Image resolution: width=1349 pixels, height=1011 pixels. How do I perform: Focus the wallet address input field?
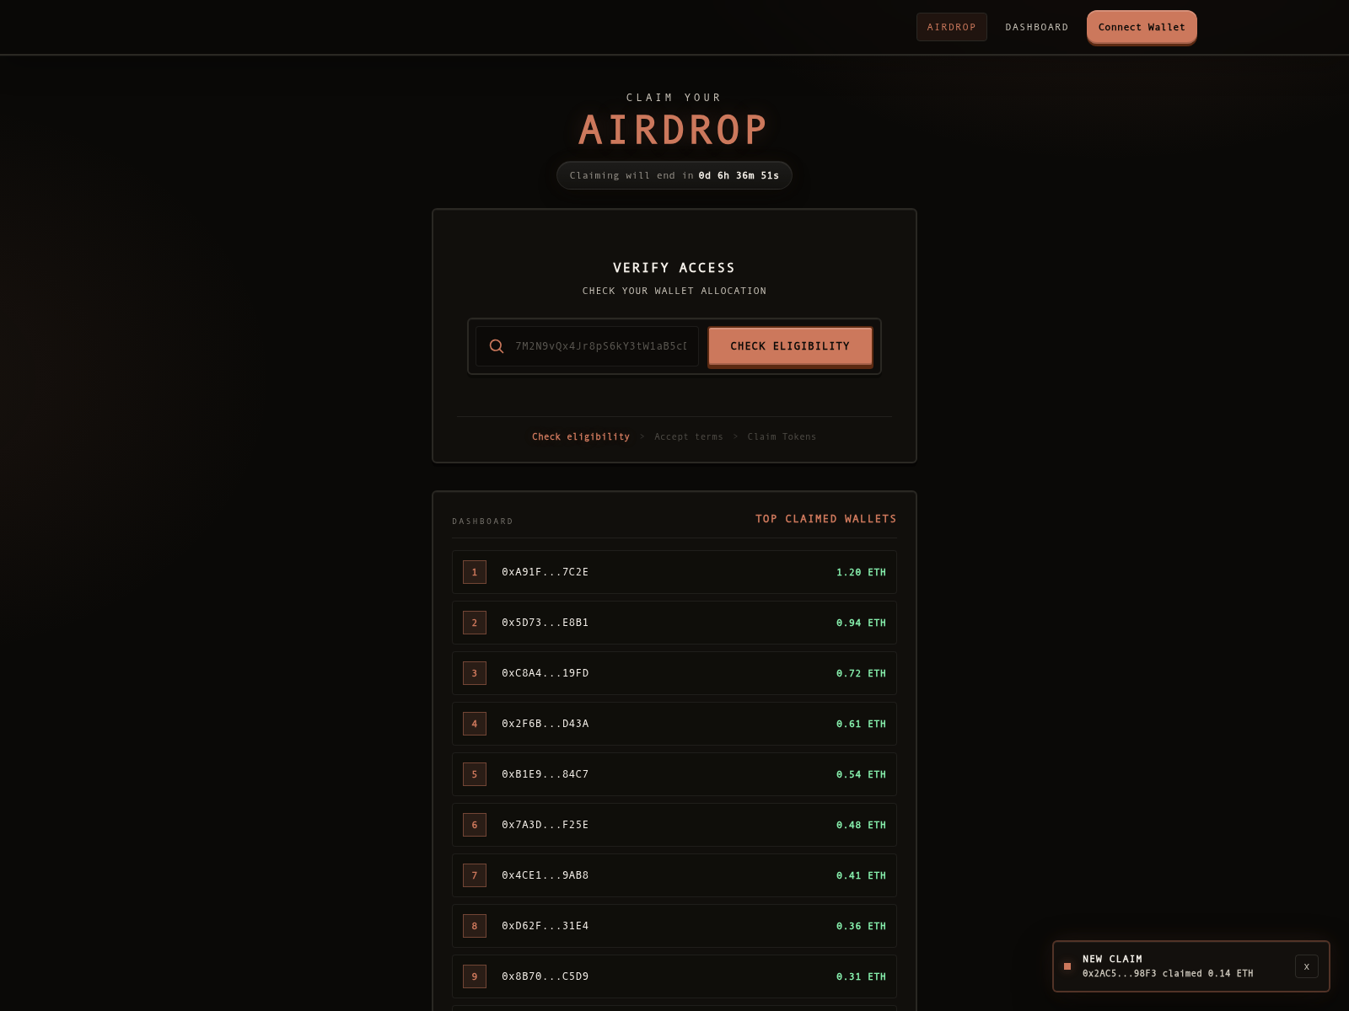pyautogui.click(x=587, y=346)
